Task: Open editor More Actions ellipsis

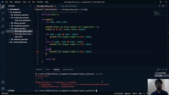Action: [166, 6]
